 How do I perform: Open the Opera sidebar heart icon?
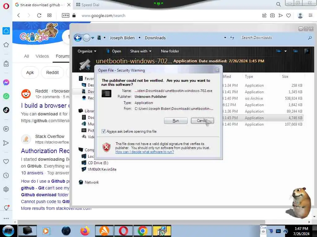tap(6, 161)
